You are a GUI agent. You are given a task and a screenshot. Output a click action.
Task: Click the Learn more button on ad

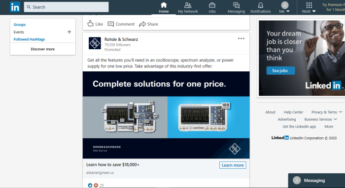[233, 165]
